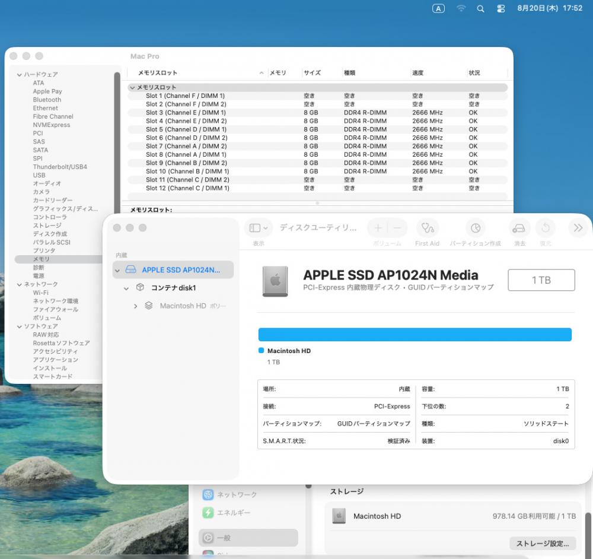Open ストレージ設定... button
The height and width of the screenshot is (559, 593).
click(x=543, y=544)
